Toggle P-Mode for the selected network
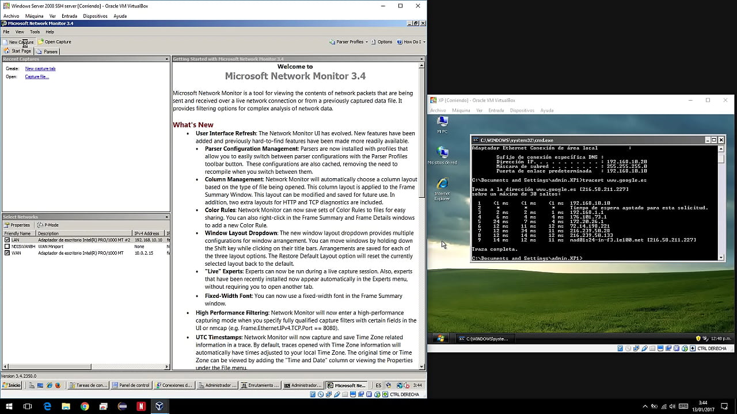This screenshot has width=737, height=414. click(x=48, y=225)
